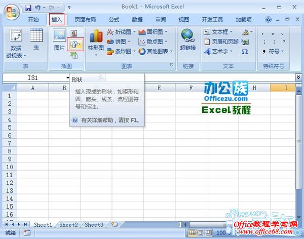
Task: Switch to the 视图 (View) tab
Action: tap(183, 20)
